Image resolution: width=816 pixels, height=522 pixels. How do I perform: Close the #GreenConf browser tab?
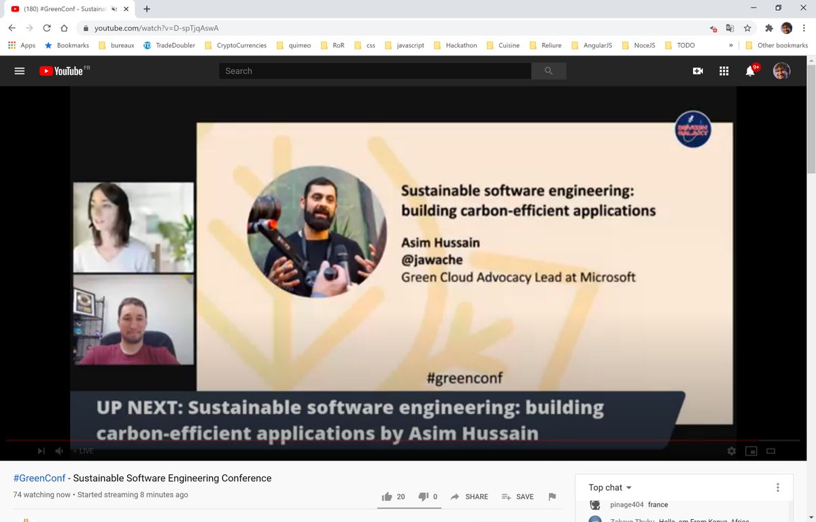tap(126, 9)
